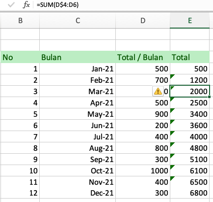Click the cumulative total cell 6500

pyautogui.click(x=190, y=182)
